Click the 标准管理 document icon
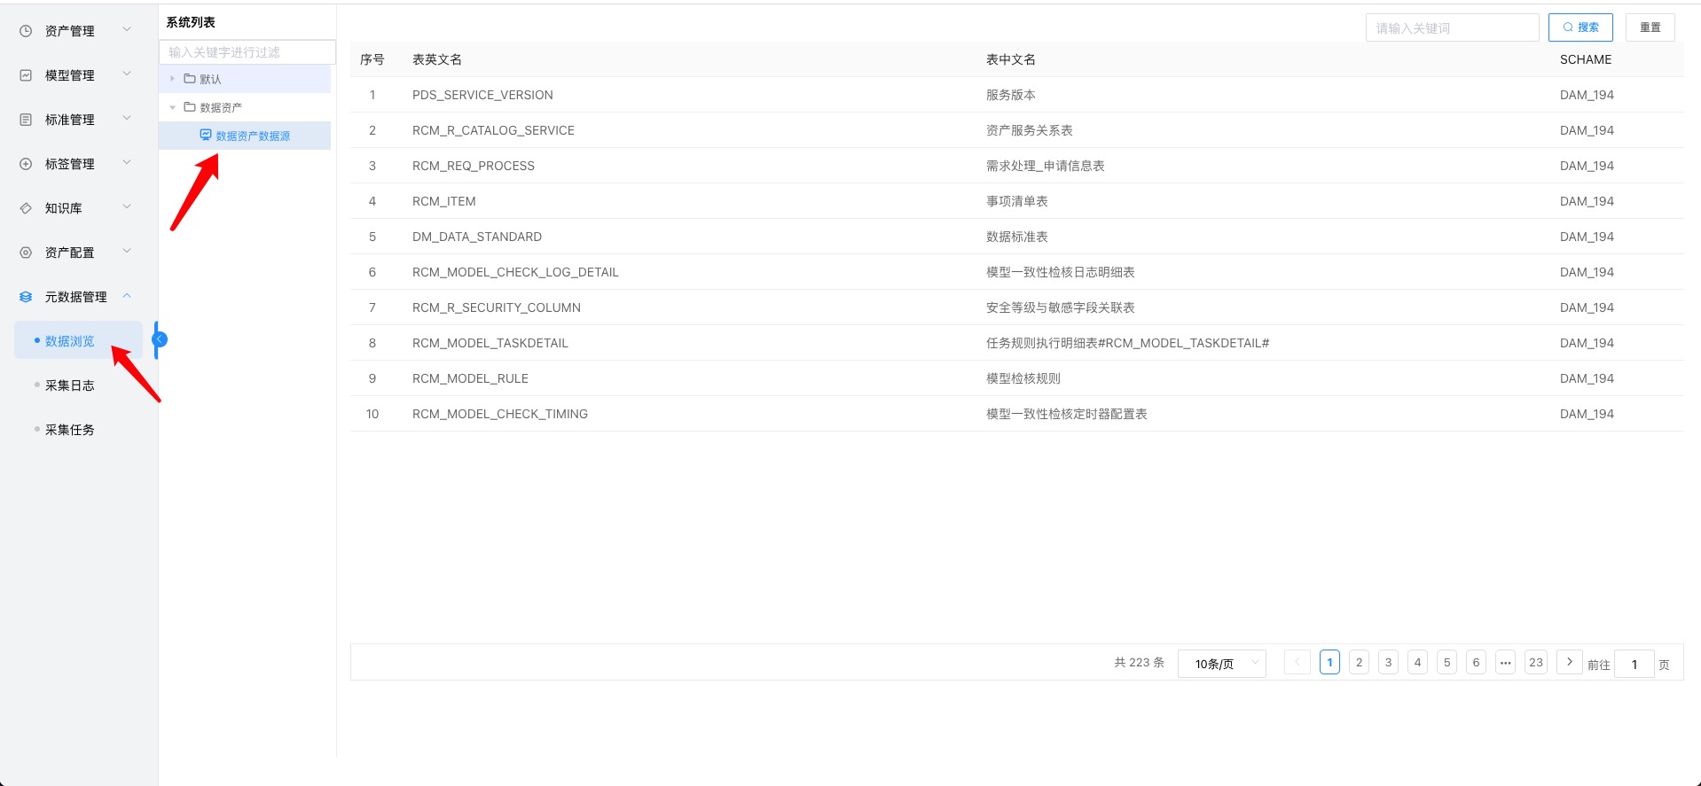 pos(26,120)
